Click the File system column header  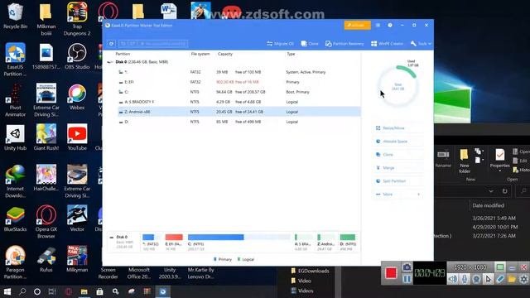tap(200, 54)
